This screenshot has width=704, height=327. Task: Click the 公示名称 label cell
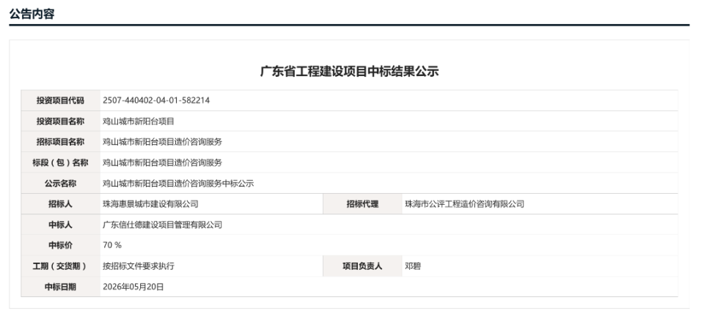tap(60, 183)
